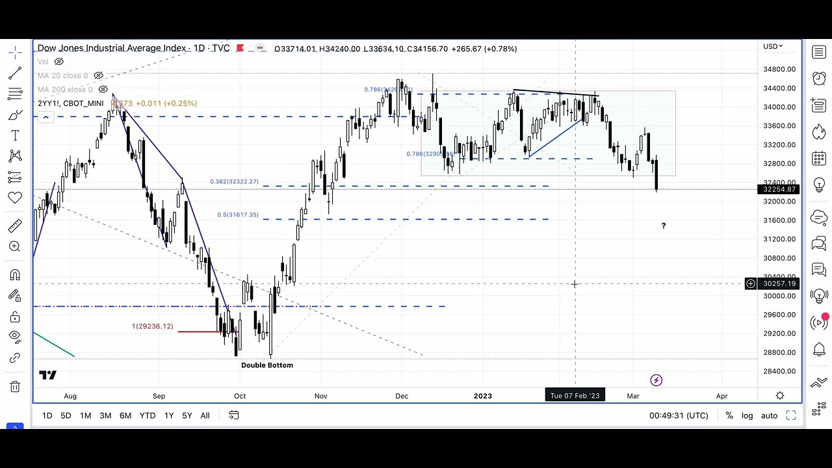Open the economic calendar panel
Viewport: 832px width, 468px height.
tap(819, 159)
